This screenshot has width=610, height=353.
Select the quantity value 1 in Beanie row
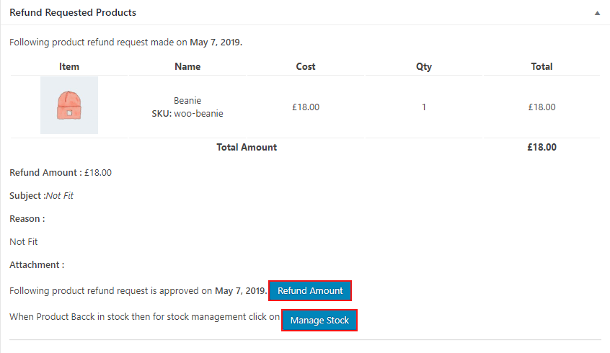click(424, 107)
